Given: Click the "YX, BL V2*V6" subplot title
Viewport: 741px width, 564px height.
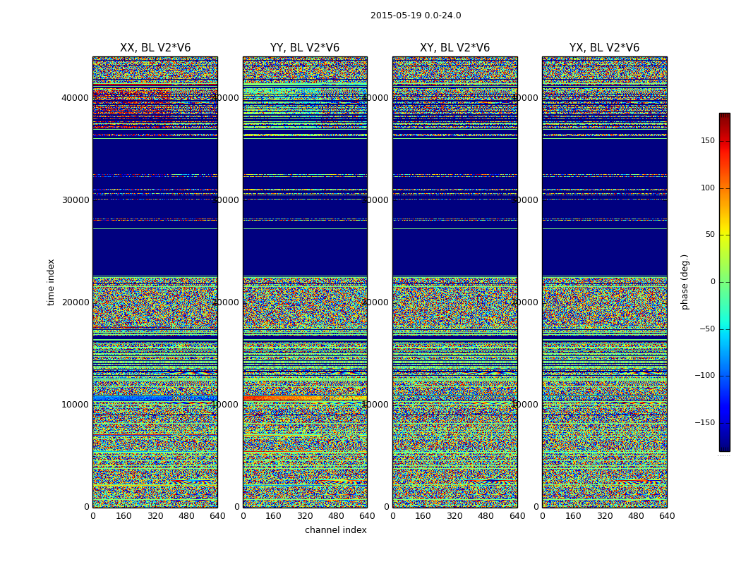Looking at the screenshot, I should click(x=604, y=48).
